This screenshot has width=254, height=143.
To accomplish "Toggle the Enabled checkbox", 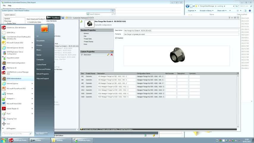I will point(116,38).
